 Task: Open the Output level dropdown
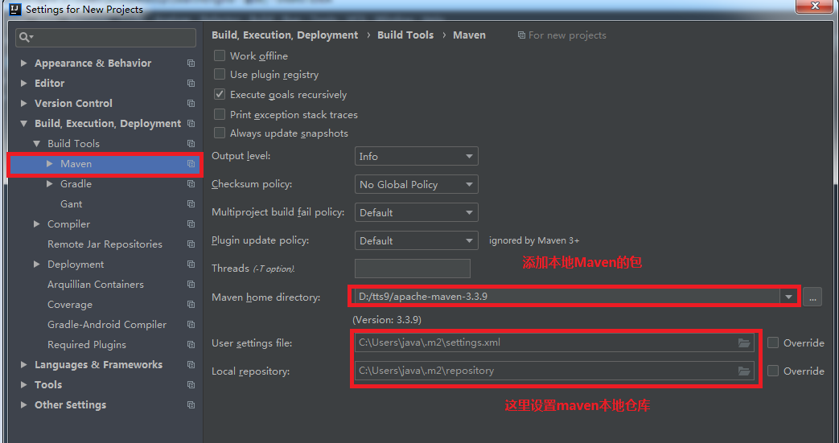[x=417, y=156]
